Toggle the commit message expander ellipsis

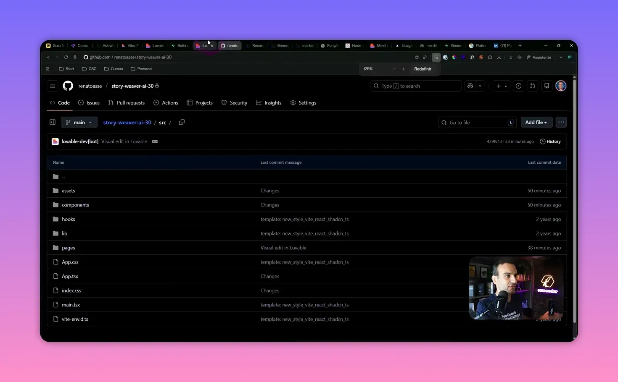point(155,141)
